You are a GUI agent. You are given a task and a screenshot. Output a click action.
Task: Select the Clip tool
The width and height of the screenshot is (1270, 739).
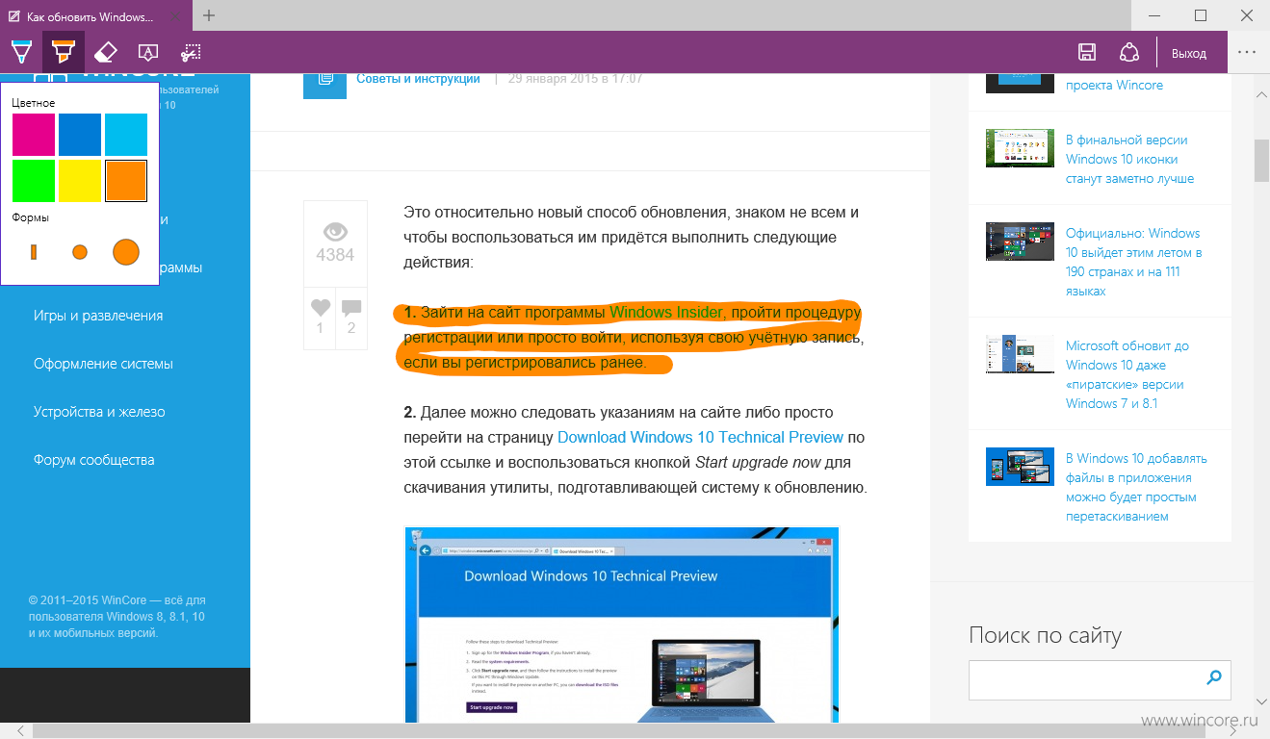tap(191, 52)
